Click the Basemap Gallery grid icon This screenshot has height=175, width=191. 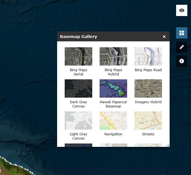[182, 33]
